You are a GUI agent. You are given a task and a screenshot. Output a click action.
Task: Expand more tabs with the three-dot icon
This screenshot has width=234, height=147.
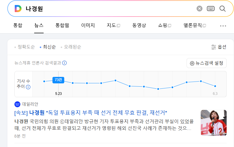pos(223,26)
